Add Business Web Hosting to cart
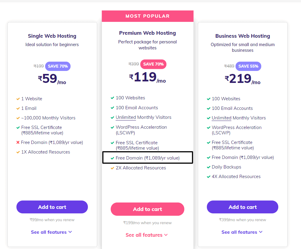Viewport: 301px width, 249px height. [242, 207]
